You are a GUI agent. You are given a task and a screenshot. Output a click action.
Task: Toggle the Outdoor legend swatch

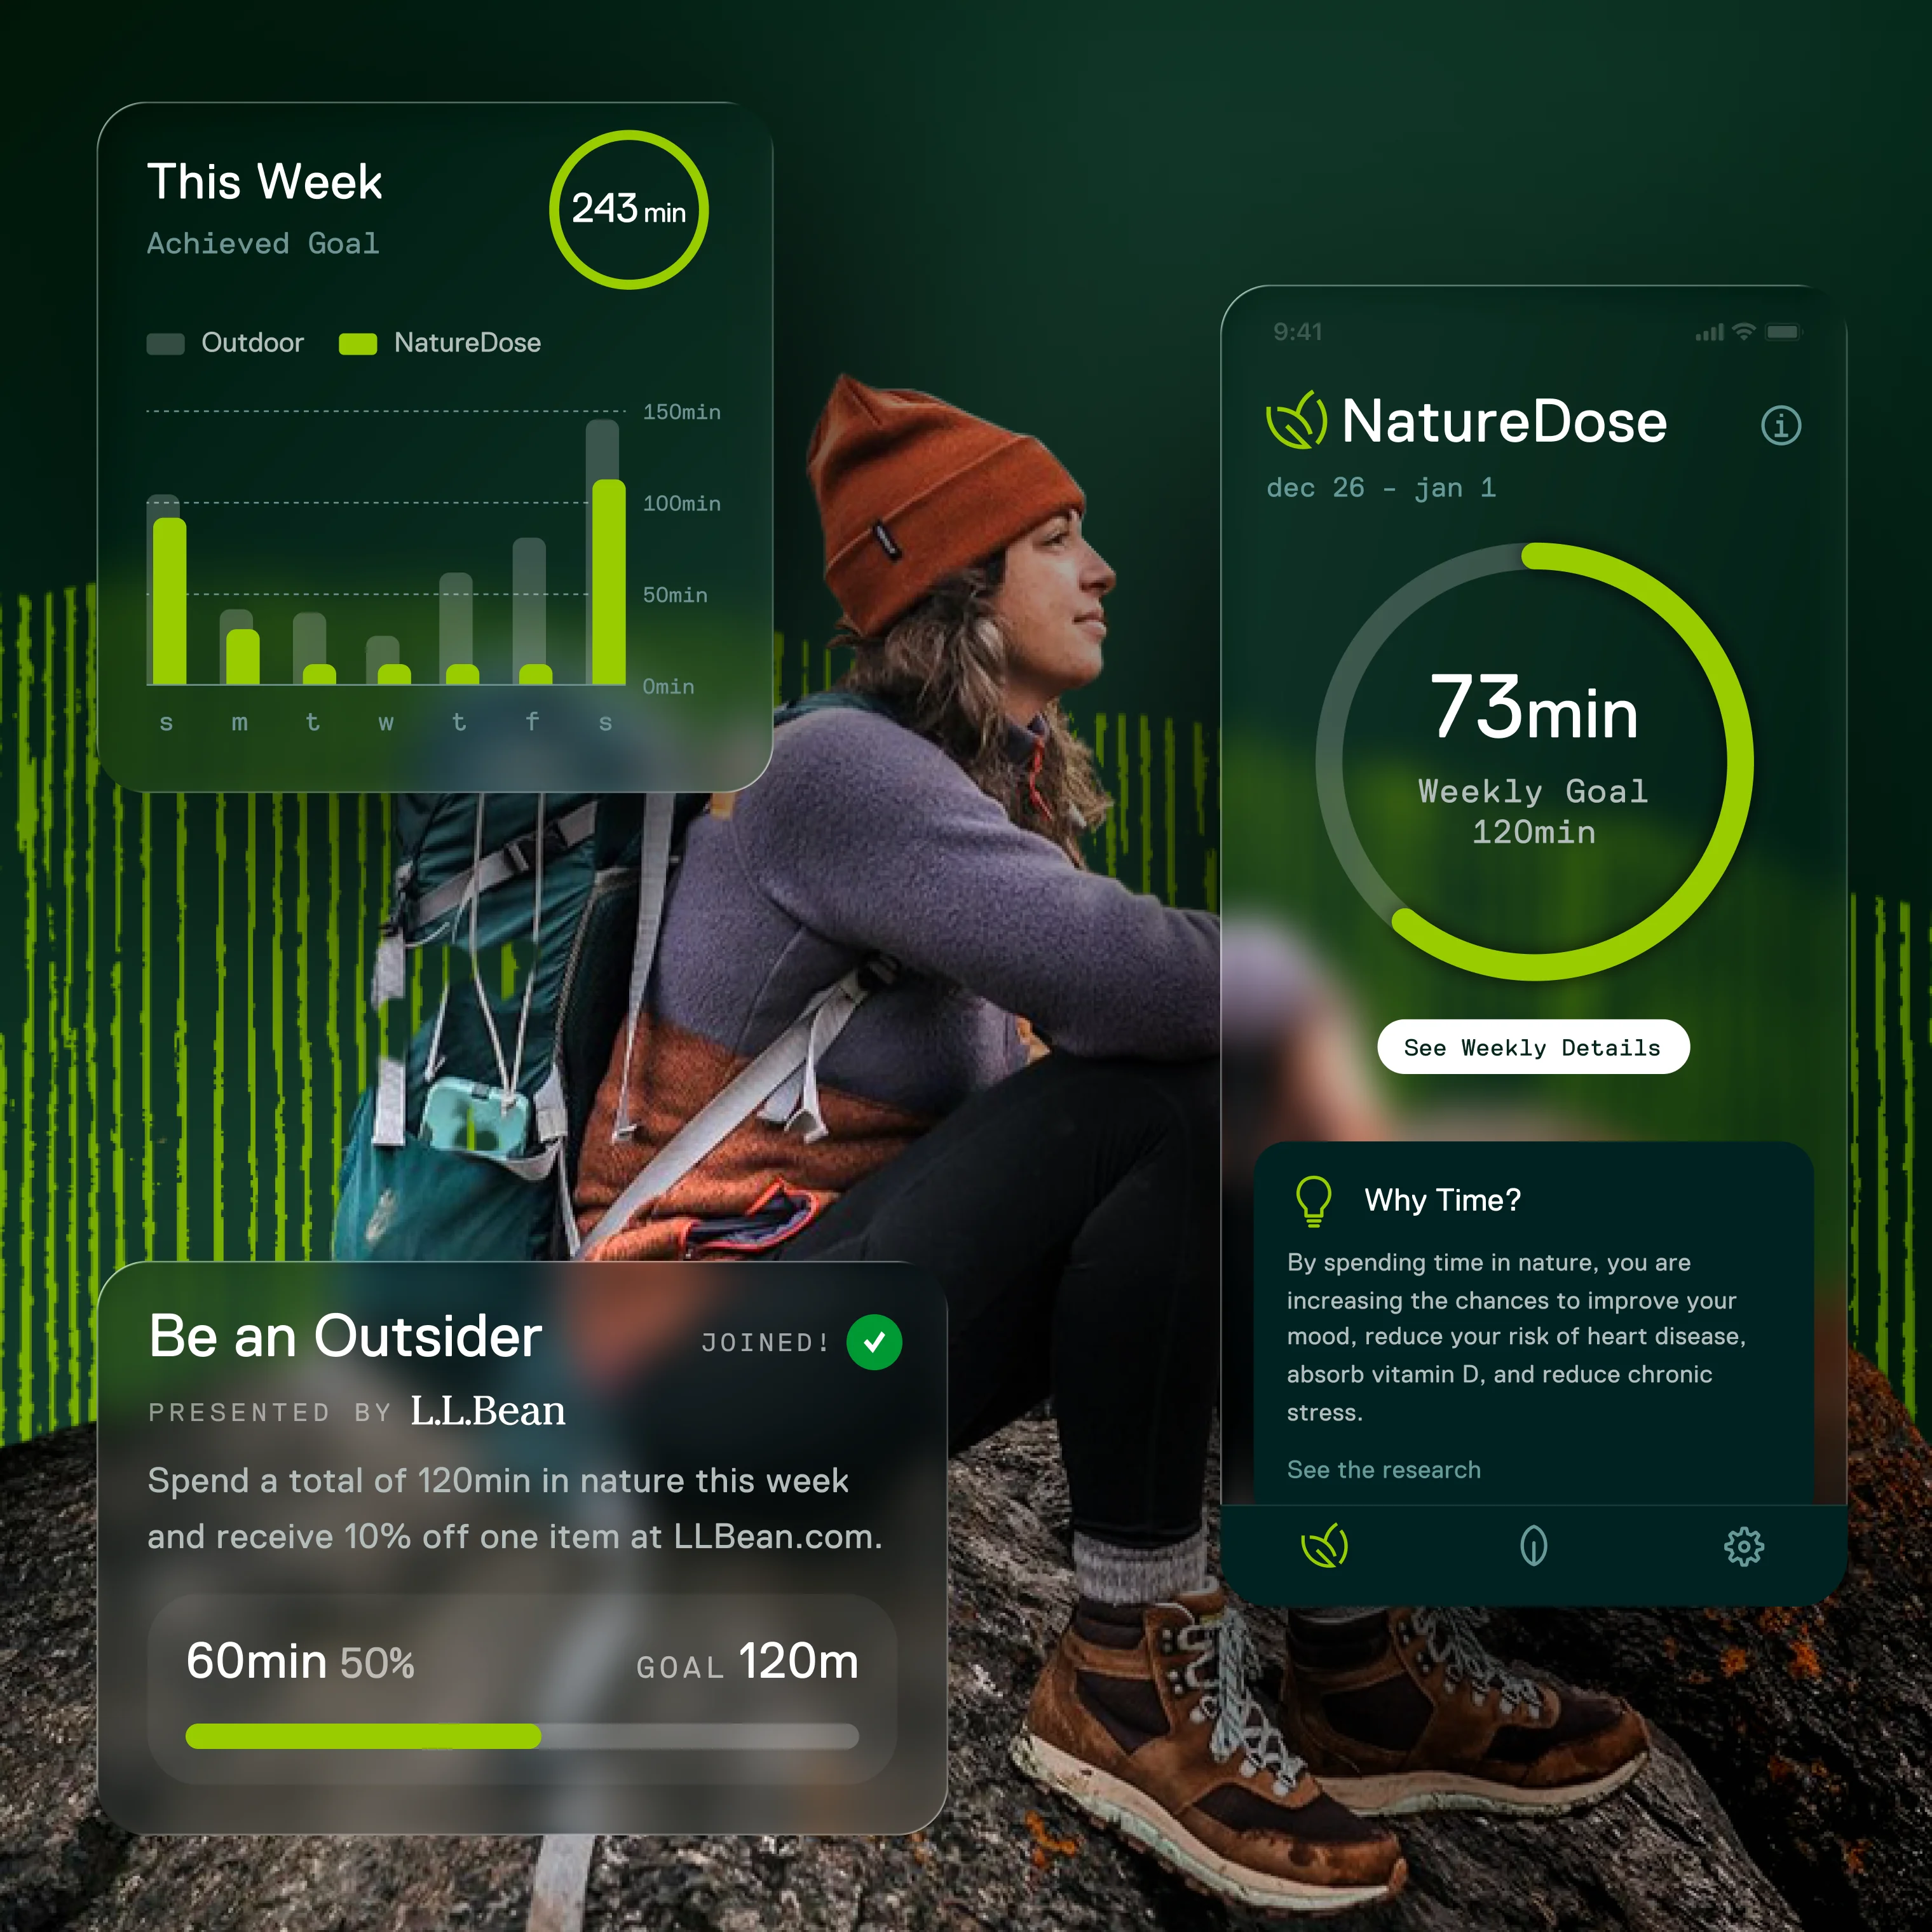point(166,344)
